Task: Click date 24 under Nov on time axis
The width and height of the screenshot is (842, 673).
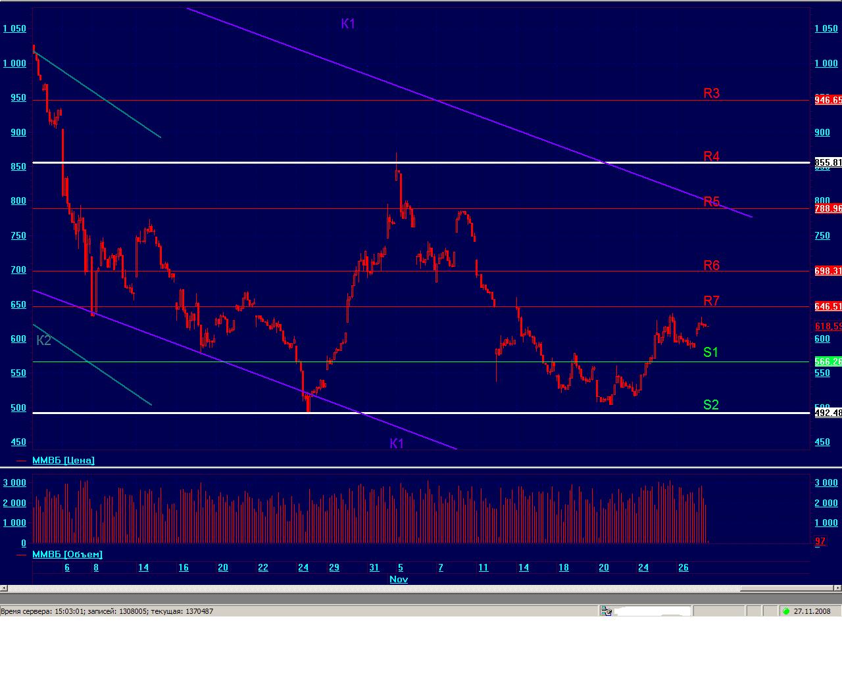Action: point(643,567)
